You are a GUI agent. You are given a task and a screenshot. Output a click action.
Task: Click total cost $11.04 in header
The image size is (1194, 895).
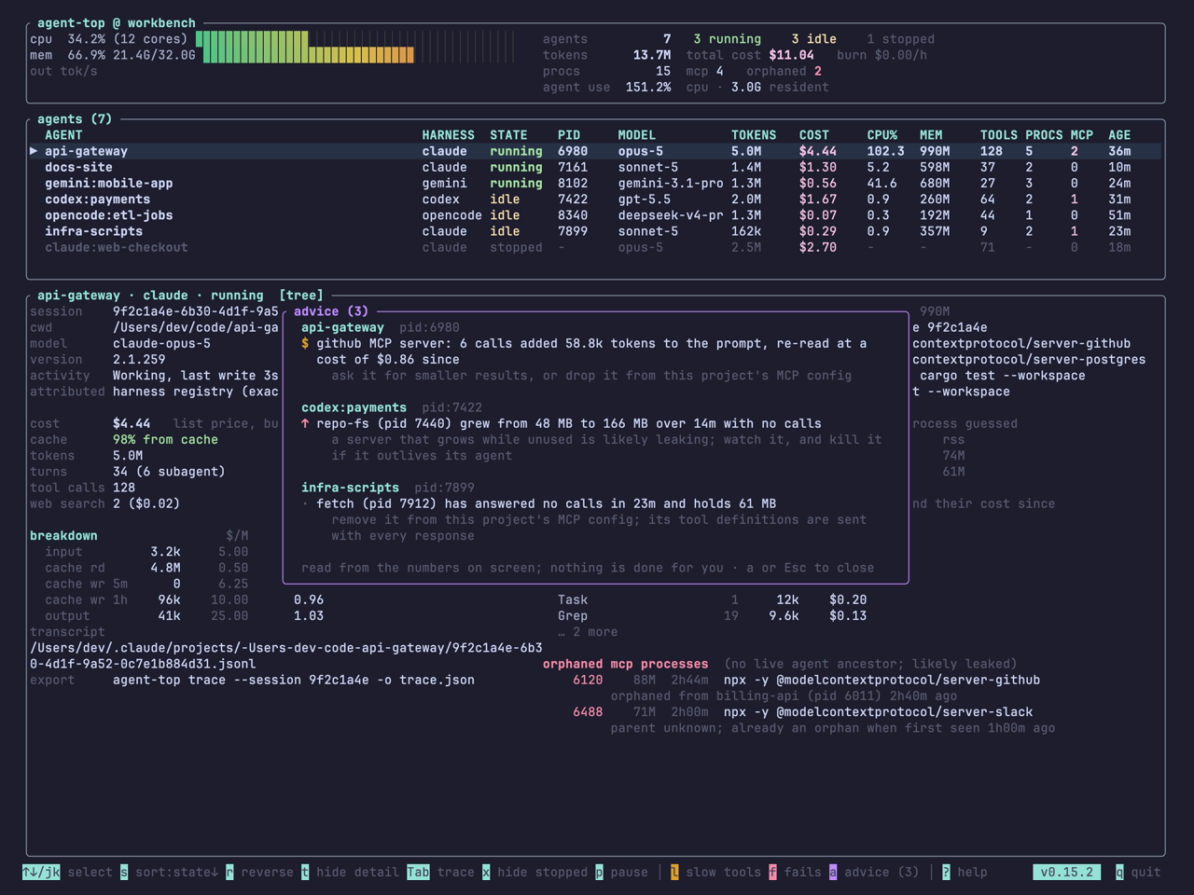tap(791, 55)
